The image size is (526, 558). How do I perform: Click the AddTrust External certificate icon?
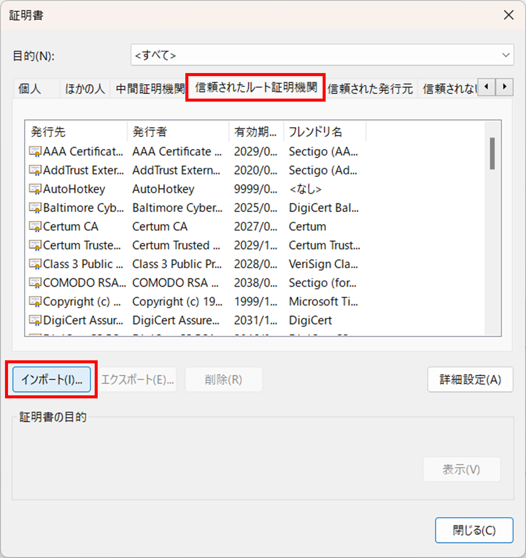(x=35, y=170)
